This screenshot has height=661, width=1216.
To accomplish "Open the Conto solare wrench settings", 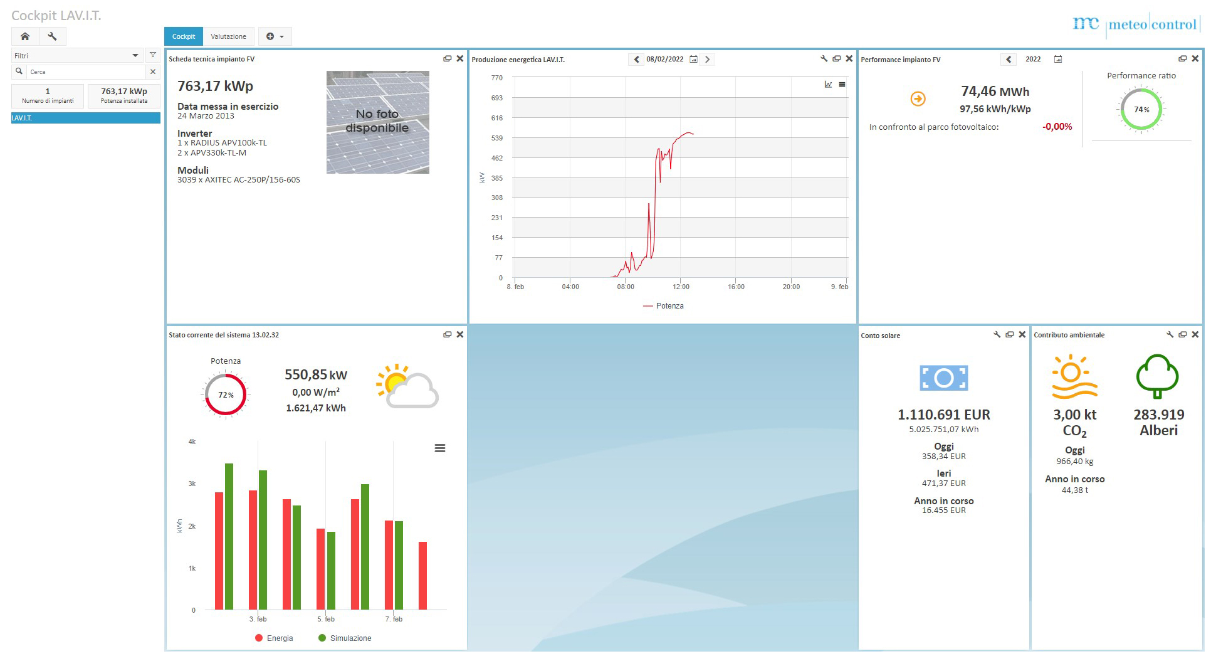I will pyautogui.click(x=997, y=335).
